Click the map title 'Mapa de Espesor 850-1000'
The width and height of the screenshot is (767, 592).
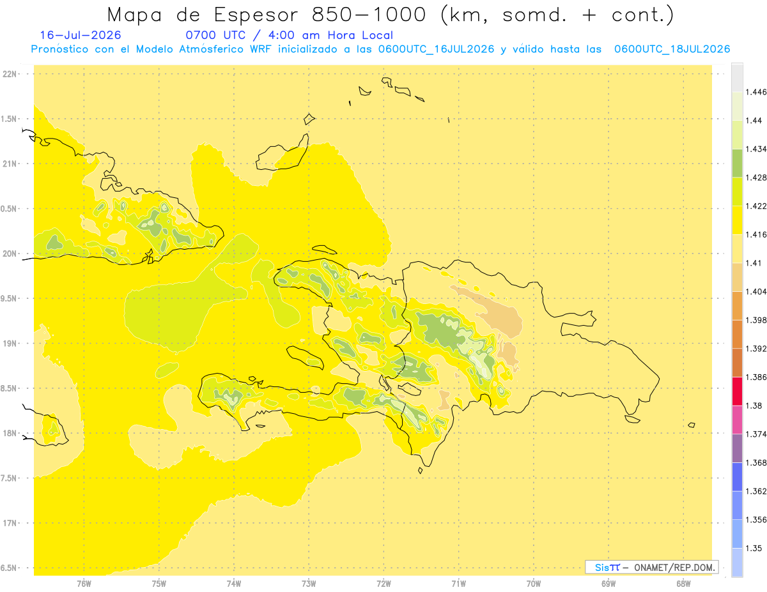point(268,14)
